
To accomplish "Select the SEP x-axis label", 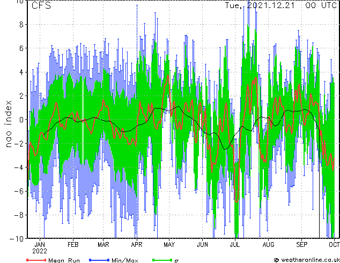I will 301,245.
